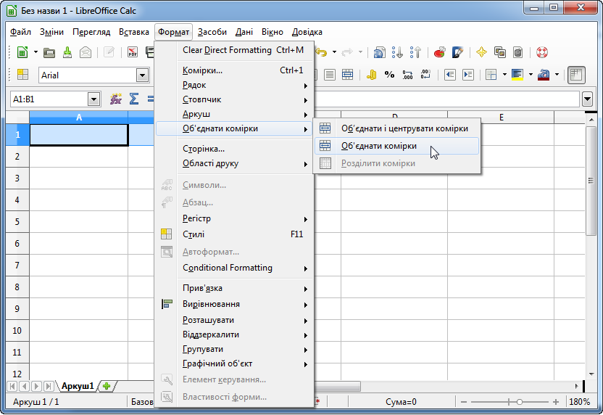Image resolution: width=603 pixels, height=415 pixels.
Task: Open the Arial font name dropdown
Action: pos(142,75)
